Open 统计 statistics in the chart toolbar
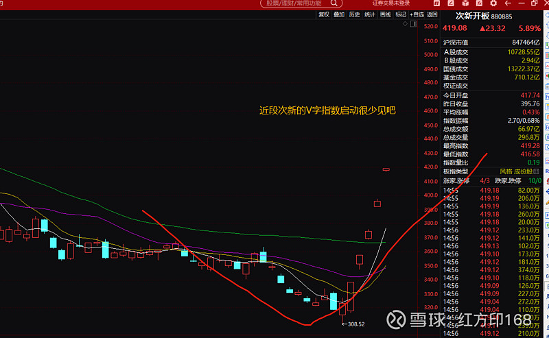This screenshot has width=549, height=338. pos(370,14)
